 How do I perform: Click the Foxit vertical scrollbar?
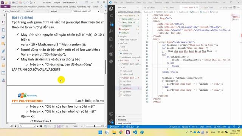tap(106, 67)
